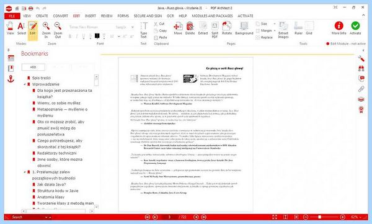Click the Replace pages button
Image resolution: width=372 pixels, height=224 pixels.
(x=264, y=37)
